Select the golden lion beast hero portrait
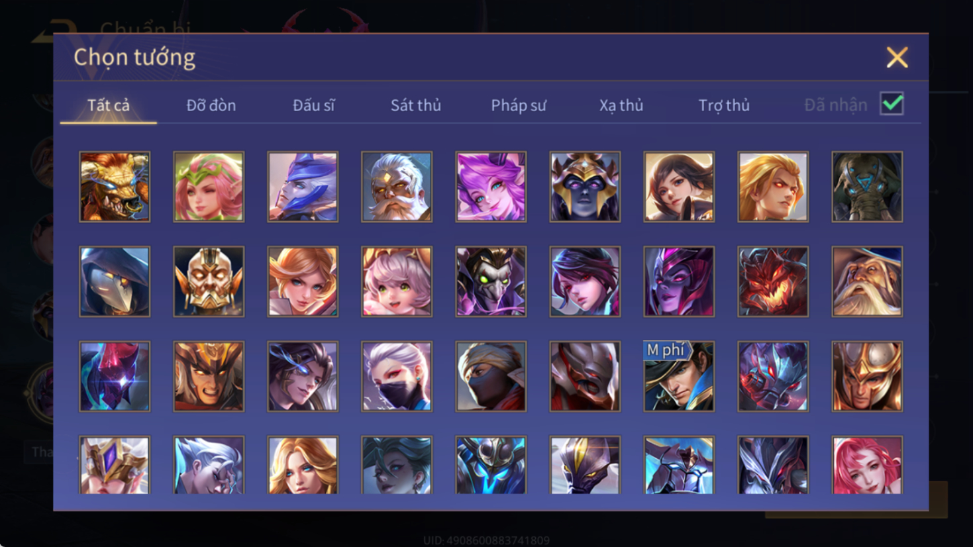The width and height of the screenshot is (973, 547). 115,187
